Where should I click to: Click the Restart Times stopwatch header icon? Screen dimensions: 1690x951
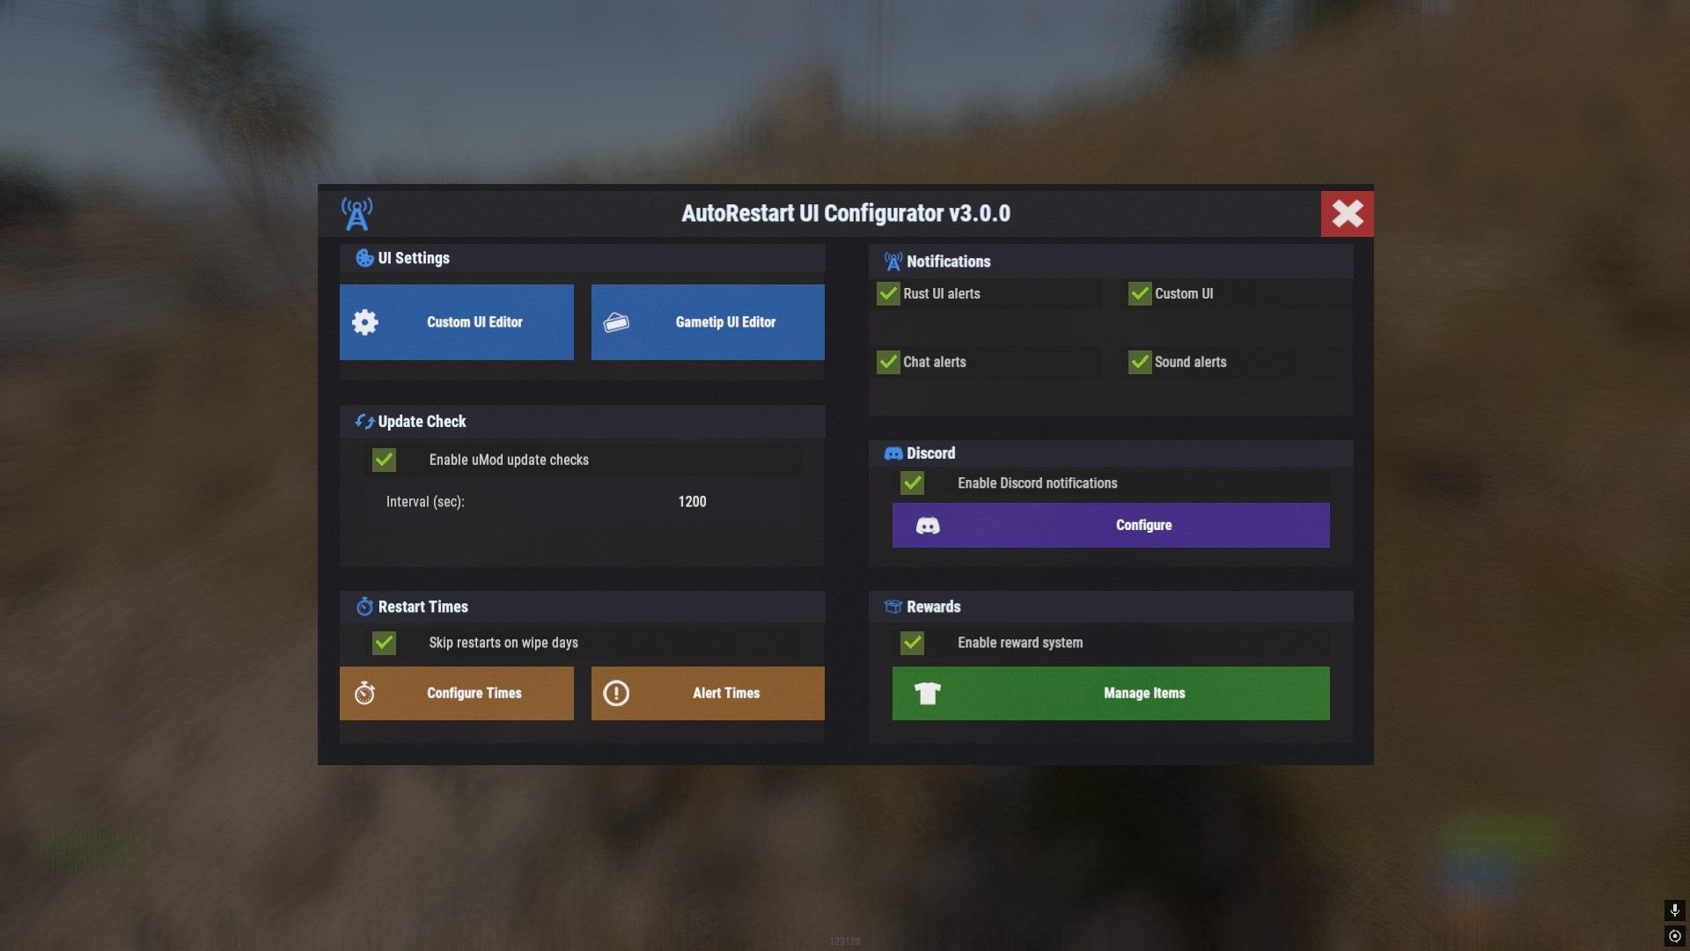point(364,607)
